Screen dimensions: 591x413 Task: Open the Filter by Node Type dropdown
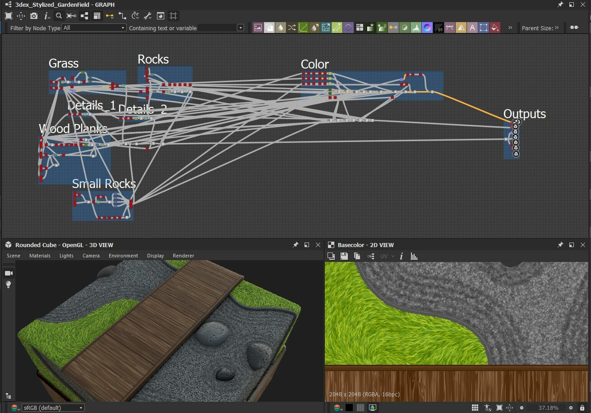click(x=94, y=28)
